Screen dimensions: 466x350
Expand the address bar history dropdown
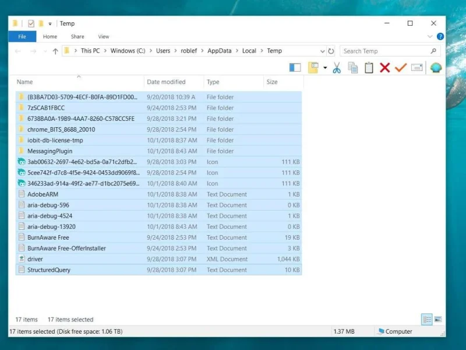click(323, 51)
